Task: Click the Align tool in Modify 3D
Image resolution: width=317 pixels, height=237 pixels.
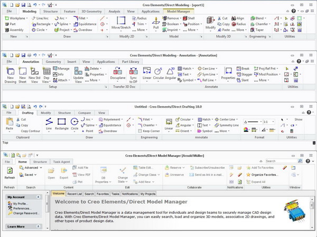Action: 238,18
